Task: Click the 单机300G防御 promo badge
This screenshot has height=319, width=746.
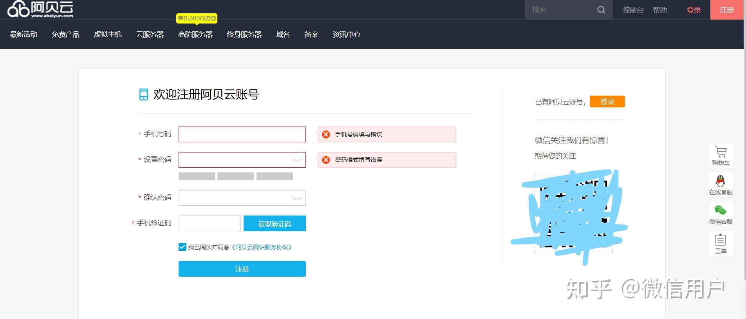Action: [x=197, y=18]
